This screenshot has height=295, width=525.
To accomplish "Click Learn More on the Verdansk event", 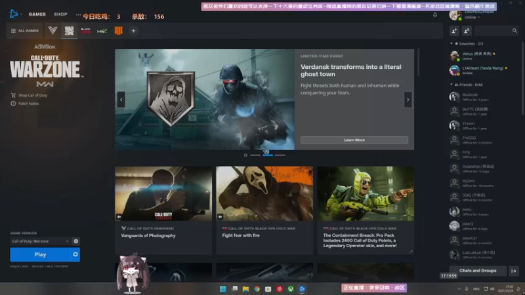I will pyautogui.click(x=354, y=140).
